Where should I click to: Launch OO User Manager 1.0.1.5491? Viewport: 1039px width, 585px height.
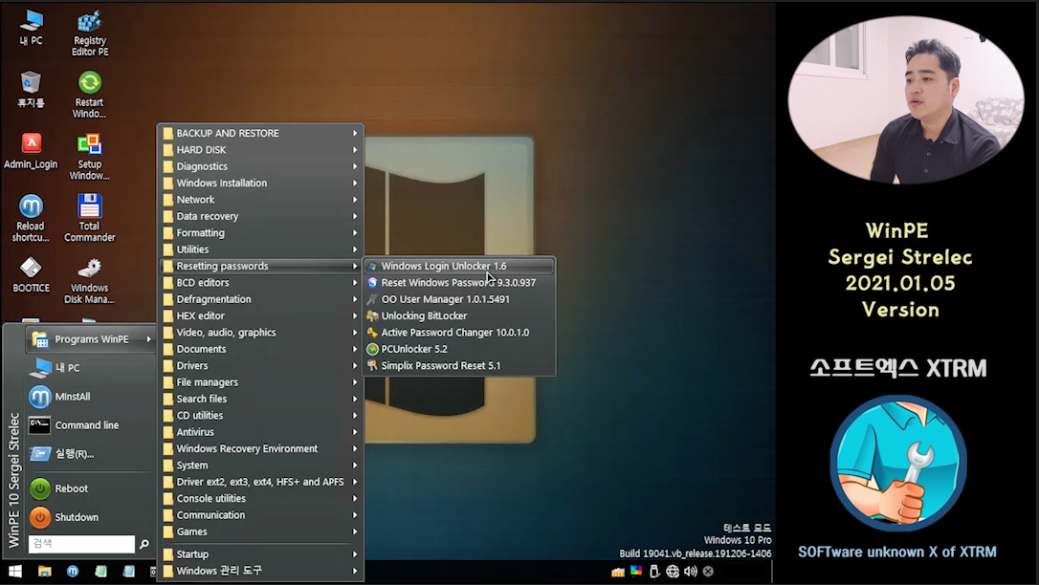[458, 299]
